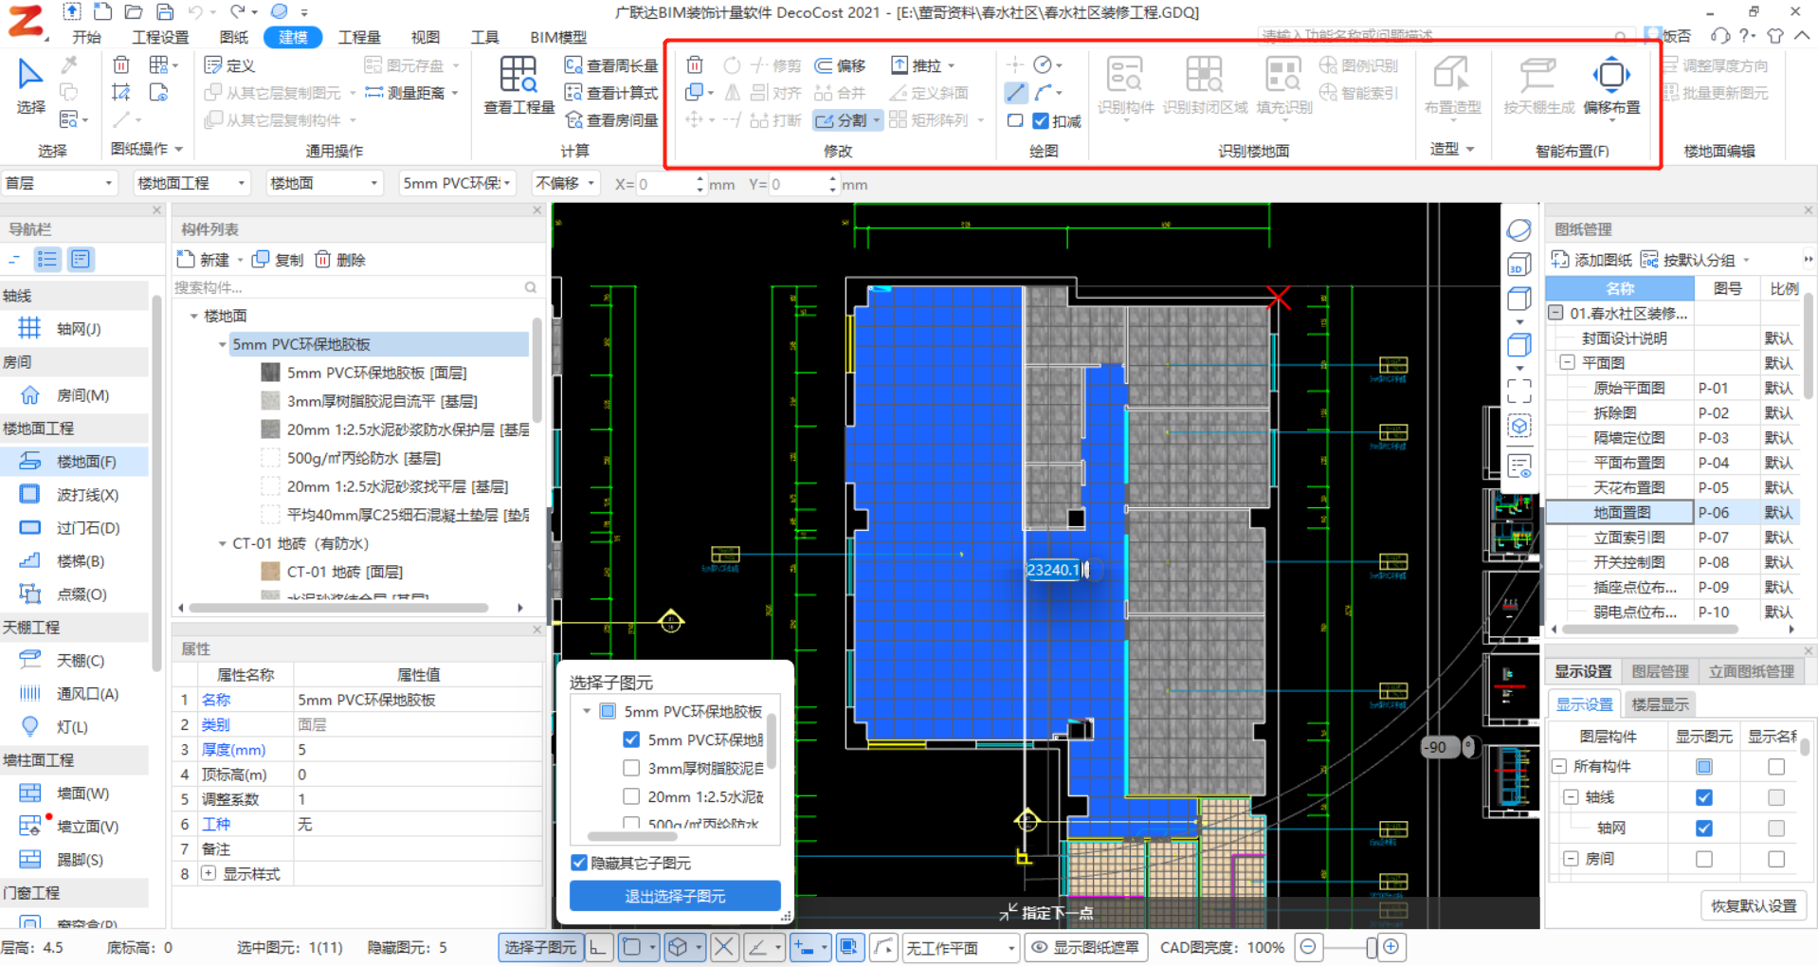The width and height of the screenshot is (1818, 967).
Task: Toggle 房间 显示图元 checkbox
Action: 1704,859
